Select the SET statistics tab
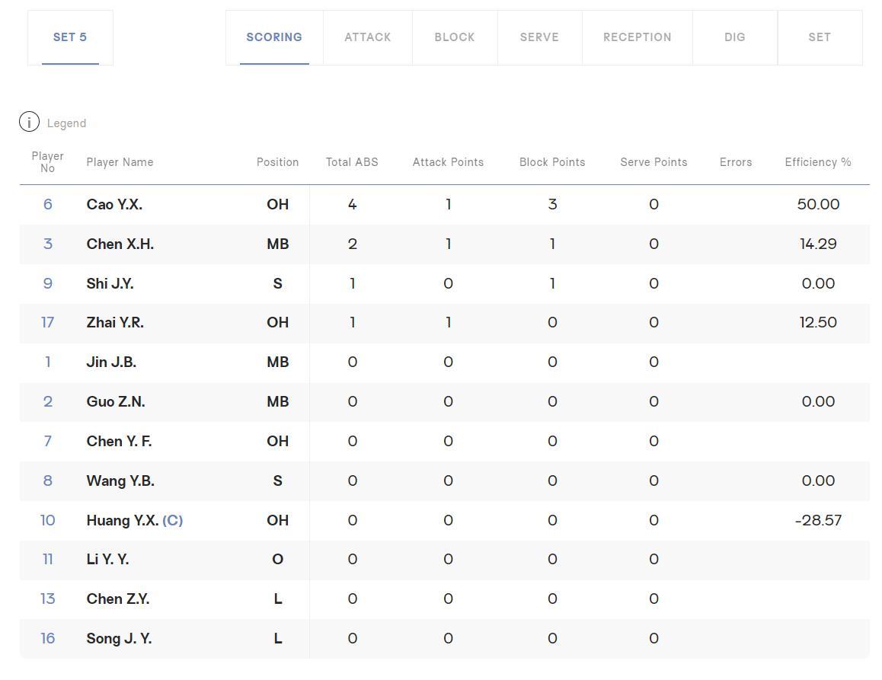Viewport: 882px width, 680px height. pyautogui.click(x=819, y=37)
